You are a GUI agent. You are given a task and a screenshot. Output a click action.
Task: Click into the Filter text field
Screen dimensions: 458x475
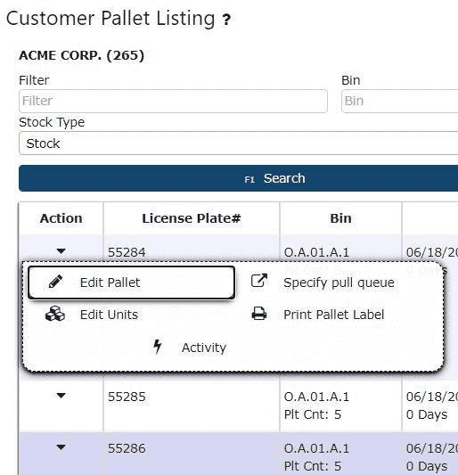point(173,101)
